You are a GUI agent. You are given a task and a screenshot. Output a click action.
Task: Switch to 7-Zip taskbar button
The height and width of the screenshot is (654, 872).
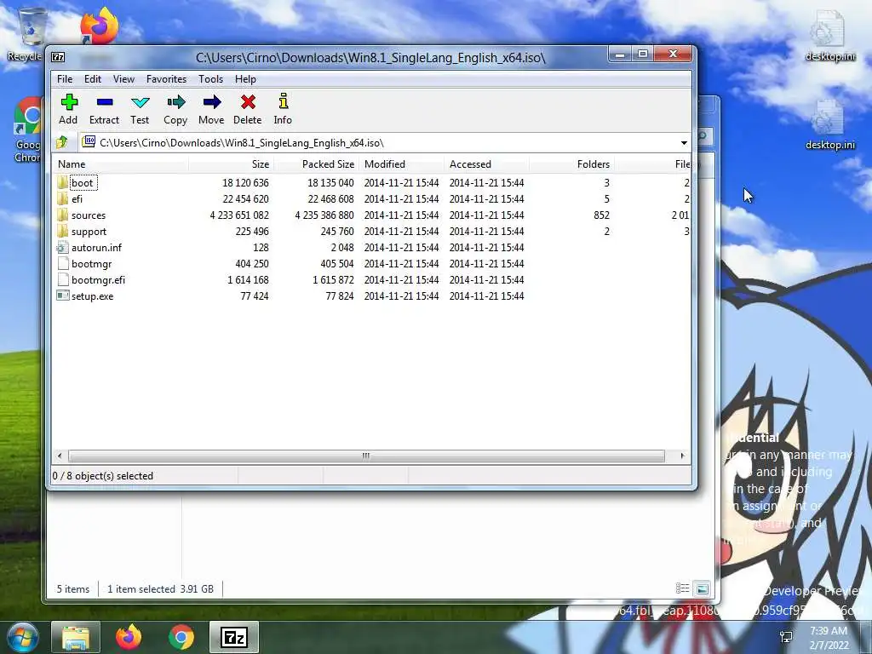[x=234, y=637]
